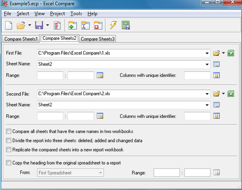
Task: Open the View menu
Action: [40, 14]
